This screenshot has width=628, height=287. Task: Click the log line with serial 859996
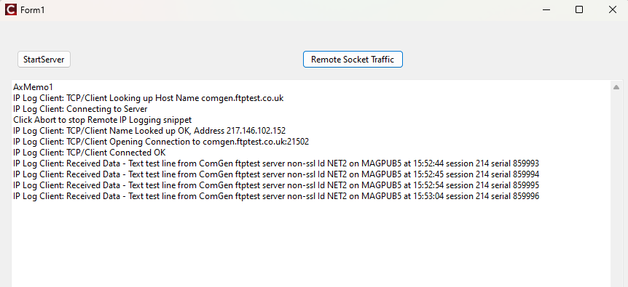pyautogui.click(x=276, y=196)
